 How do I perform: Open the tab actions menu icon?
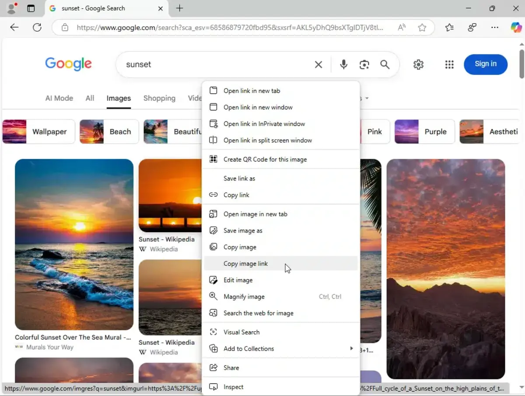pos(31,8)
